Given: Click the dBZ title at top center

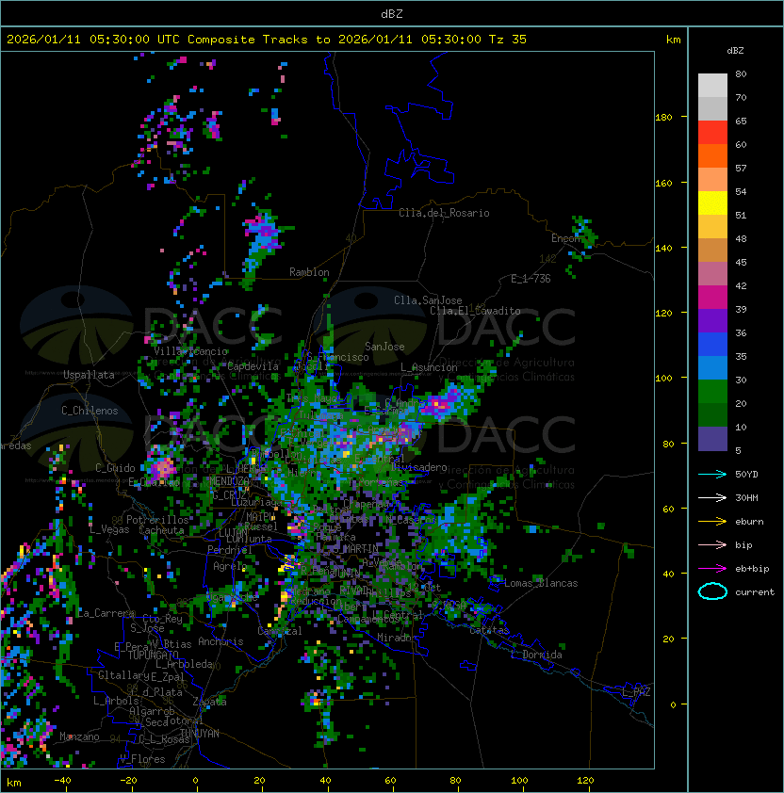Looking at the screenshot, I should click(392, 13).
